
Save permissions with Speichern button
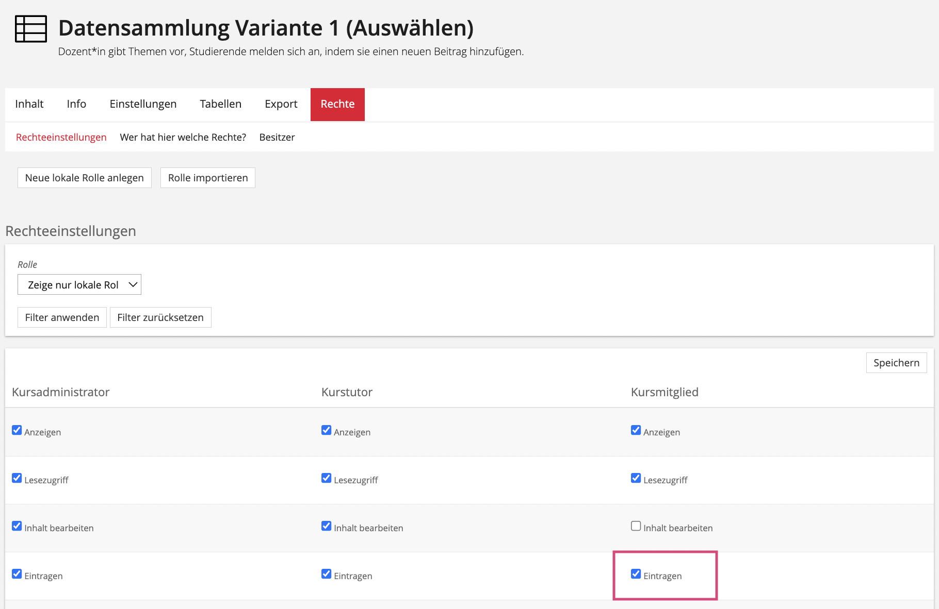pyautogui.click(x=896, y=363)
